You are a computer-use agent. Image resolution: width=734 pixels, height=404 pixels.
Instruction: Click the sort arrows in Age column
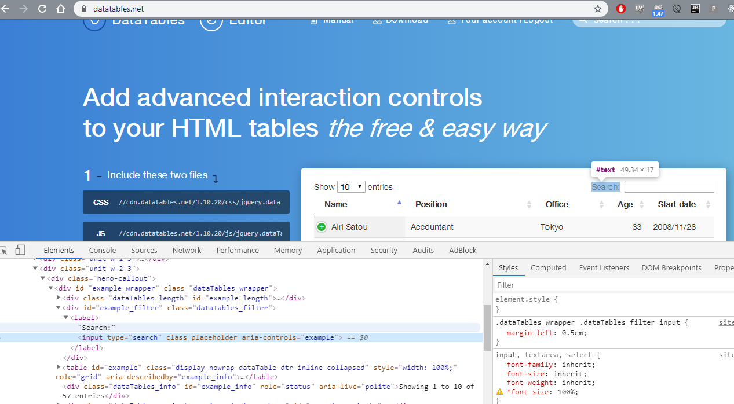pos(641,204)
